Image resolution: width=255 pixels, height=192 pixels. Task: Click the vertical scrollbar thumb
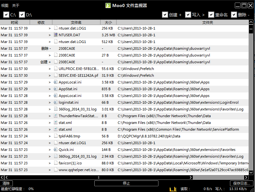coord(251,29)
